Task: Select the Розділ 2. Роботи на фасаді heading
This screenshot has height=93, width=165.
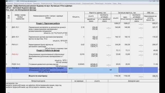Action: pyautogui.click(x=48, y=50)
